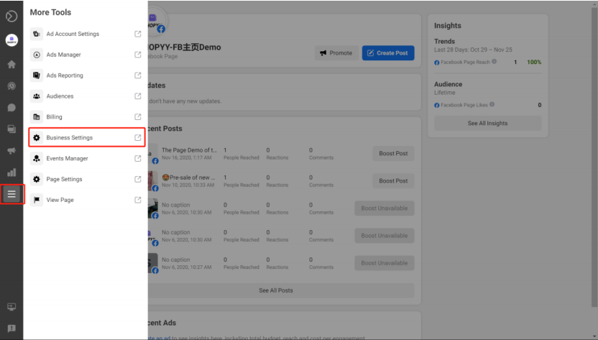Click the Create Post button
The height and width of the screenshot is (340, 598).
point(388,53)
